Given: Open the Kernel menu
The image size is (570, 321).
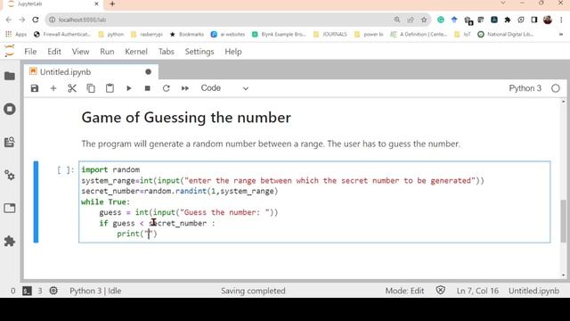Looking at the screenshot, I should [x=136, y=52].
